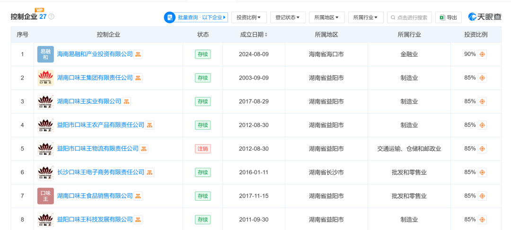
Task: Export list with the 导出 button
Action: (x=449, y=17)
